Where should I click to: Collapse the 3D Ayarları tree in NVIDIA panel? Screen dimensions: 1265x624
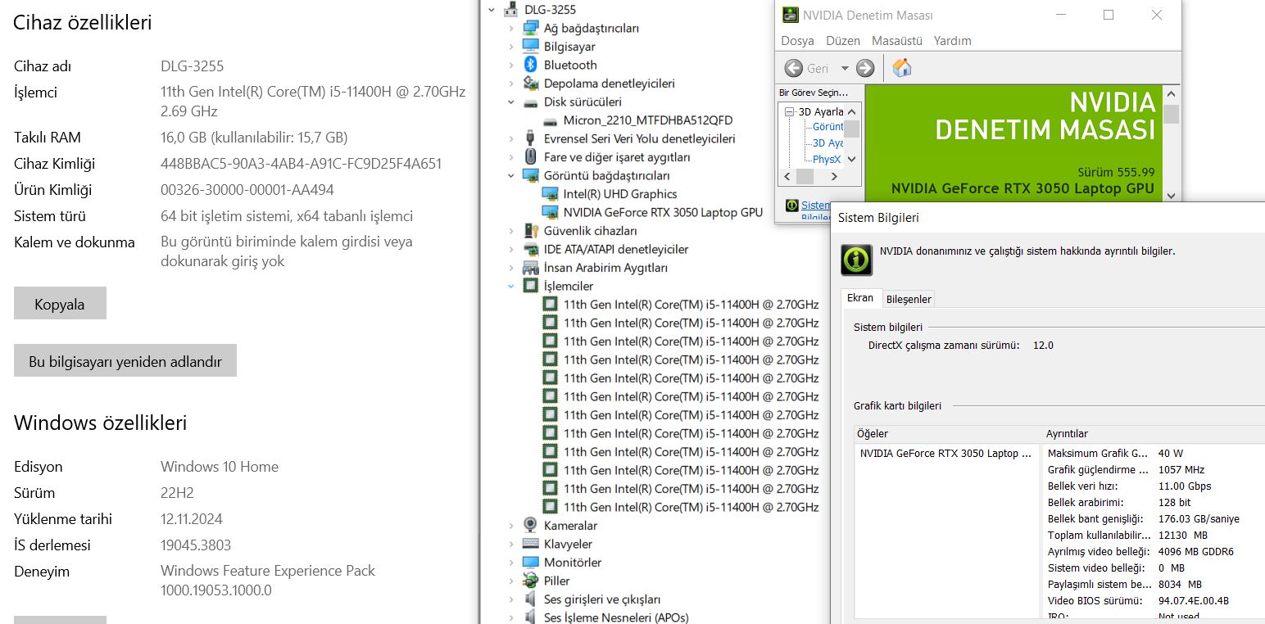point(790,111)
